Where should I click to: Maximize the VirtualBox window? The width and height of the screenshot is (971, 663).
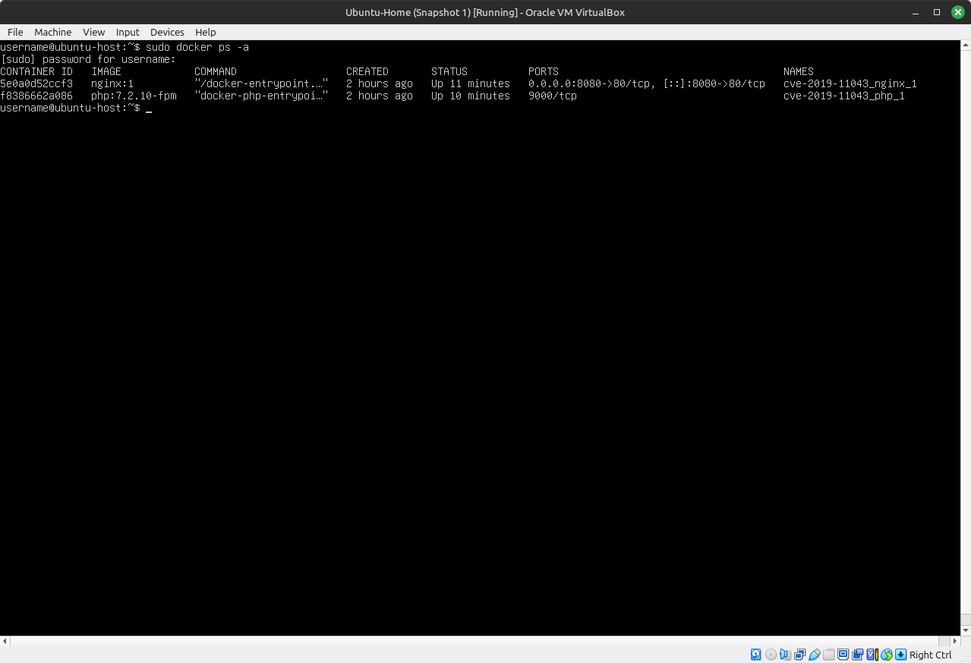(x=937, y=12)
